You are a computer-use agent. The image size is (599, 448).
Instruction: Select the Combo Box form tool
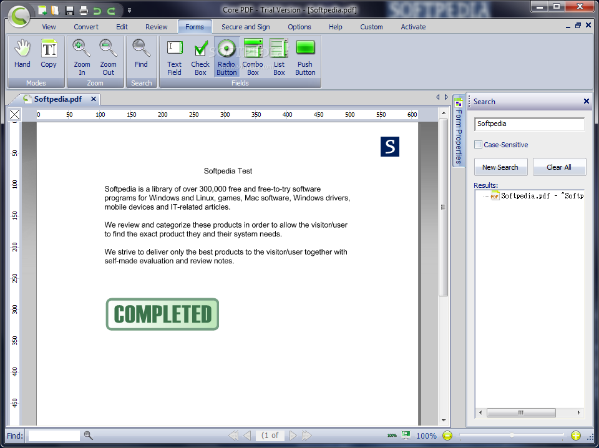click(253, 57)
